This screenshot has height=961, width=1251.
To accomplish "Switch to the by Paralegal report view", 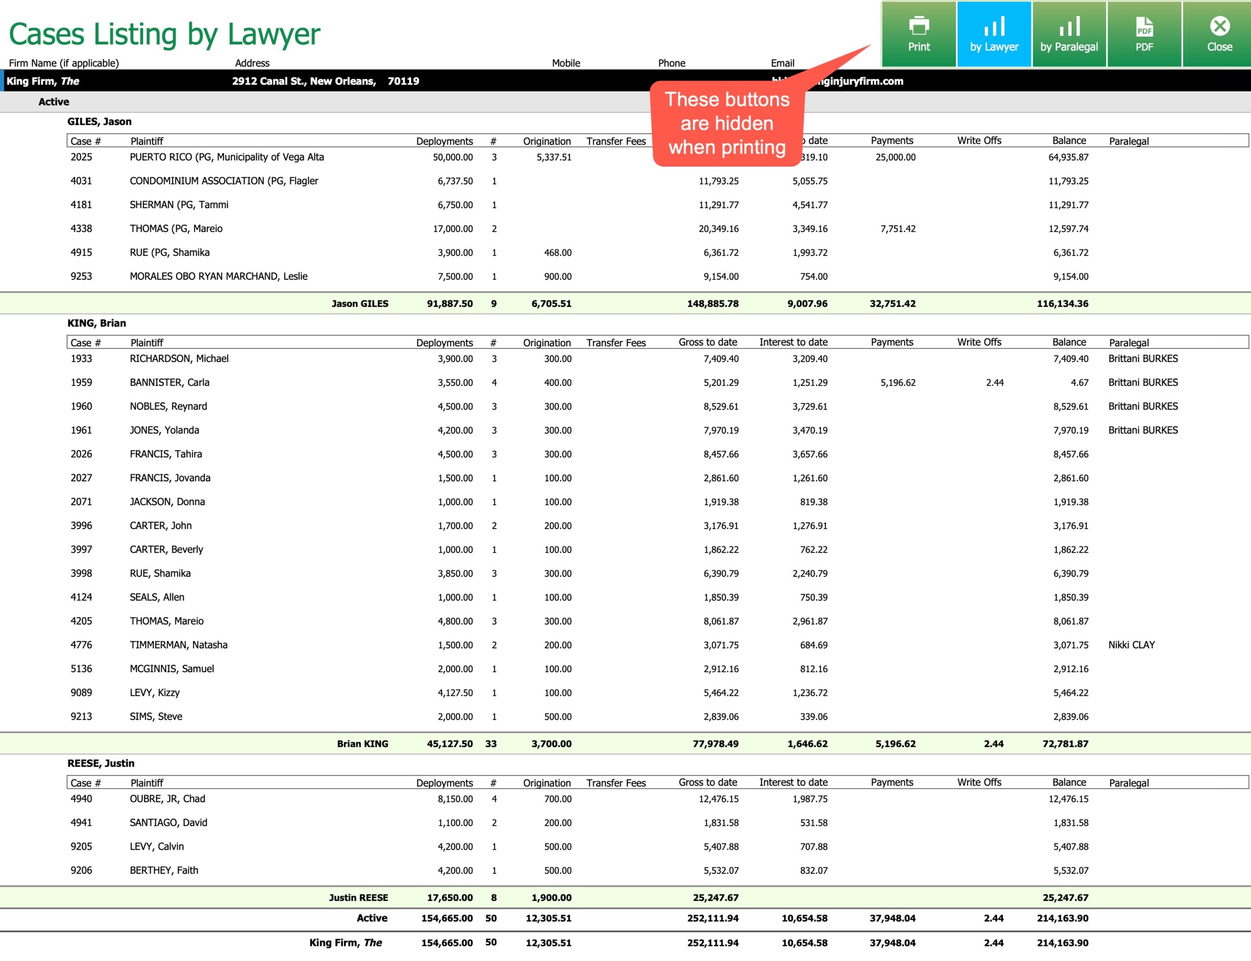I will pyautogui.click(x=1069, y=34).
